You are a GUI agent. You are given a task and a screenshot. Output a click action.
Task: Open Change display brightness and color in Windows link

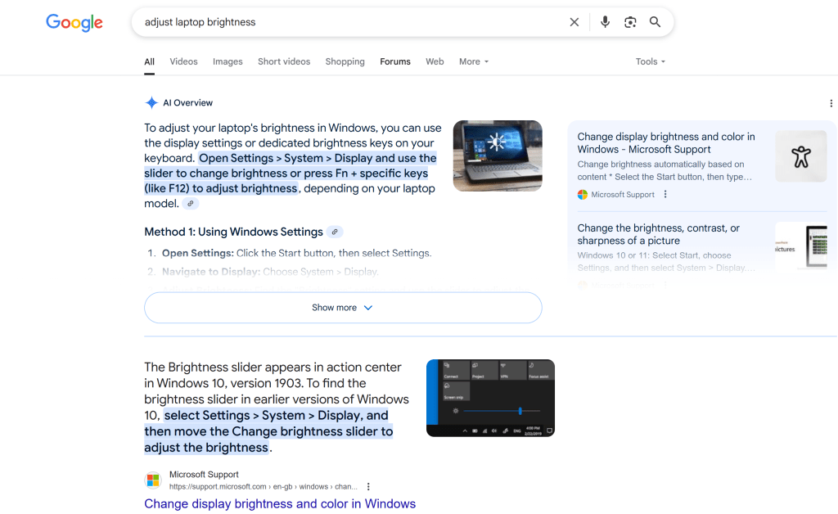coord(280,503)
